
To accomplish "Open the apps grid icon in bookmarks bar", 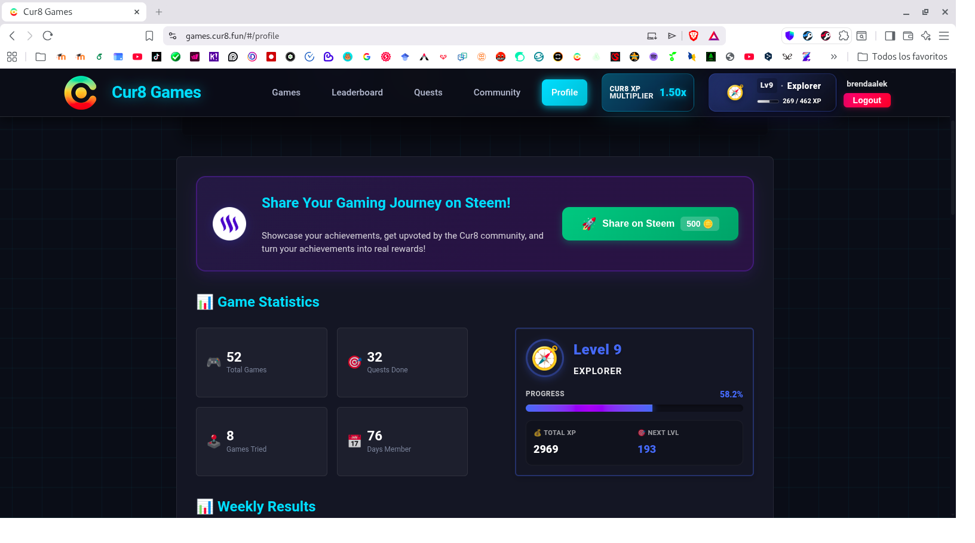I will 12,57.
